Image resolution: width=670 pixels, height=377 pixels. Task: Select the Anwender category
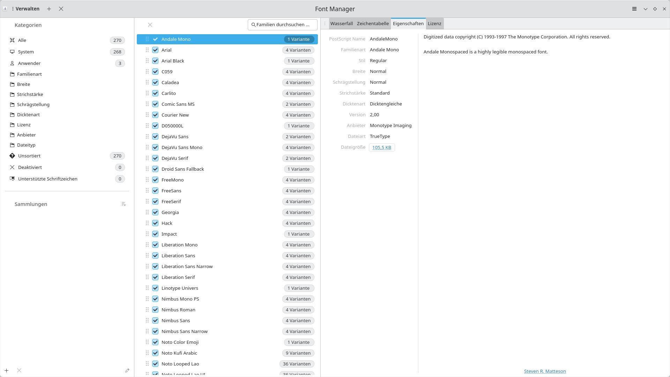67,63
